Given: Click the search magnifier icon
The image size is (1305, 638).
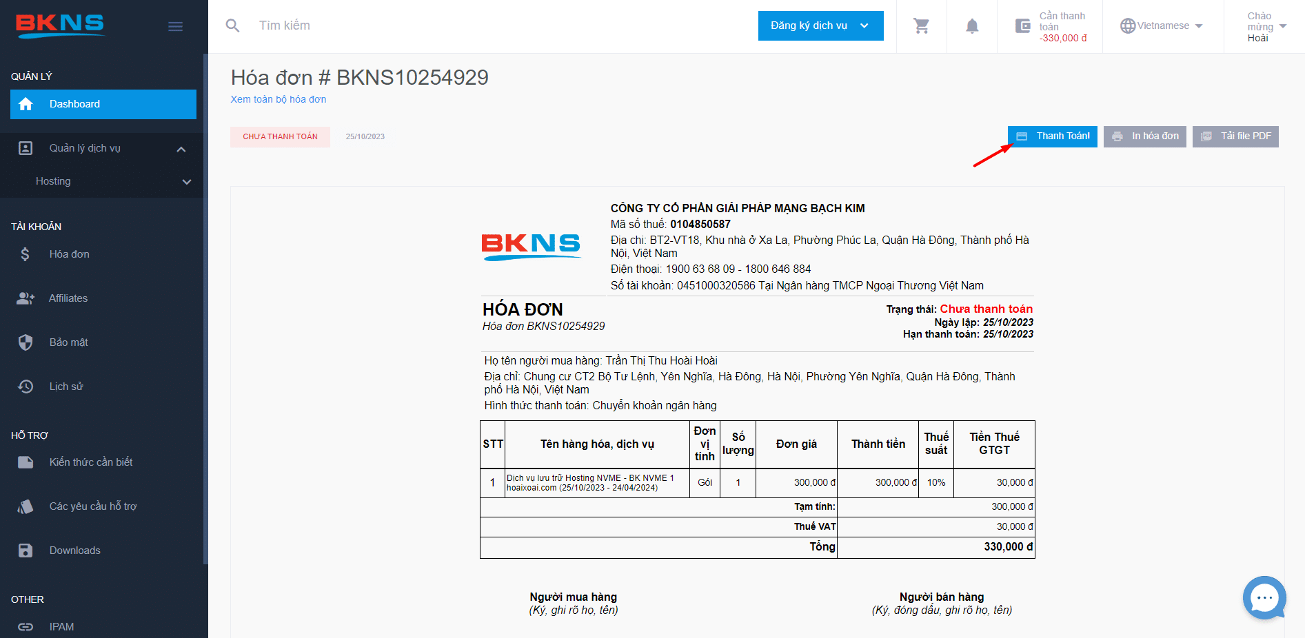Looking at the screenshot, I should (233, 25).
